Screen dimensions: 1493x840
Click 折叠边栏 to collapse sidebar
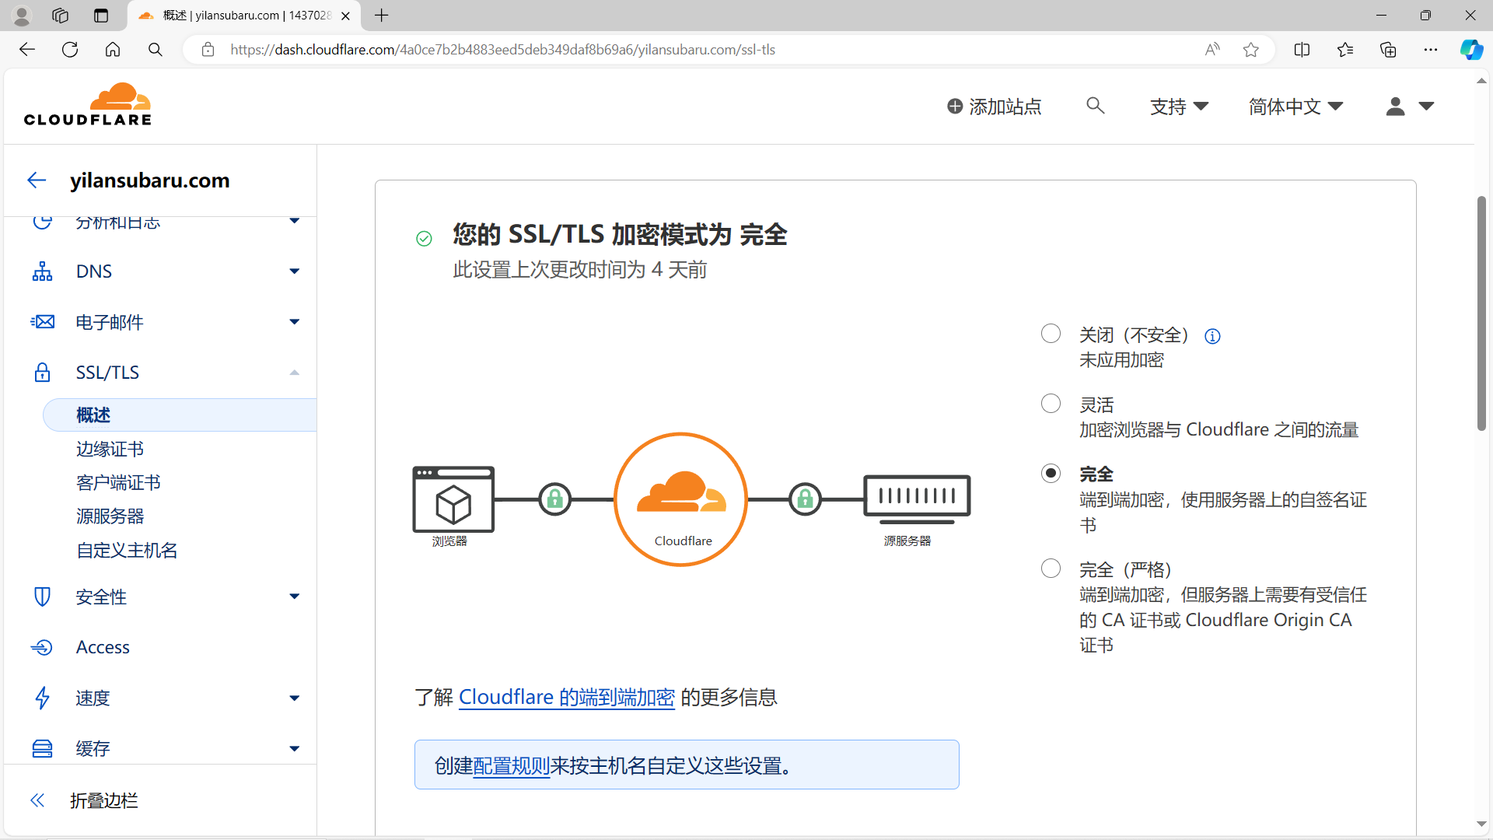(103, 800)
